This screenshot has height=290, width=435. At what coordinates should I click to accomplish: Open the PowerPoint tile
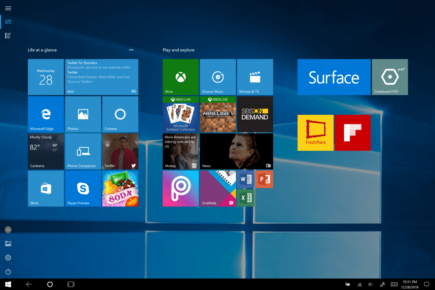coord(264,179)
